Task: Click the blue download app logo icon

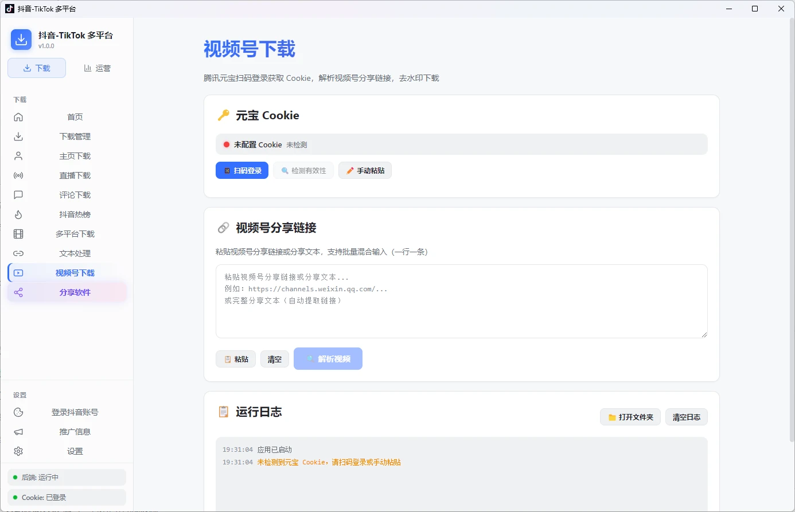Action: (21, 40)
